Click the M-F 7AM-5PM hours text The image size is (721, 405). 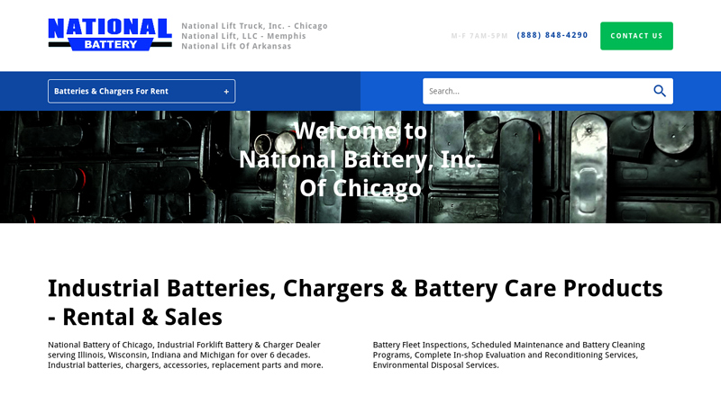click(x=479, y=36)
